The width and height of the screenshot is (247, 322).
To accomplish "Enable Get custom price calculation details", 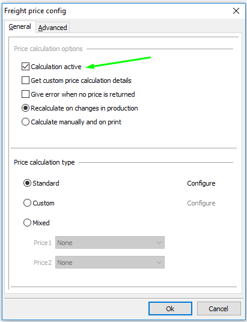I will 25,80.
